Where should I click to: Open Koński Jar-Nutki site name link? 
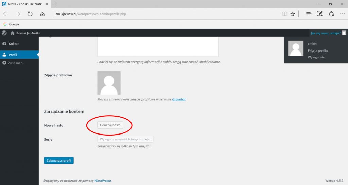pos(28,33)
